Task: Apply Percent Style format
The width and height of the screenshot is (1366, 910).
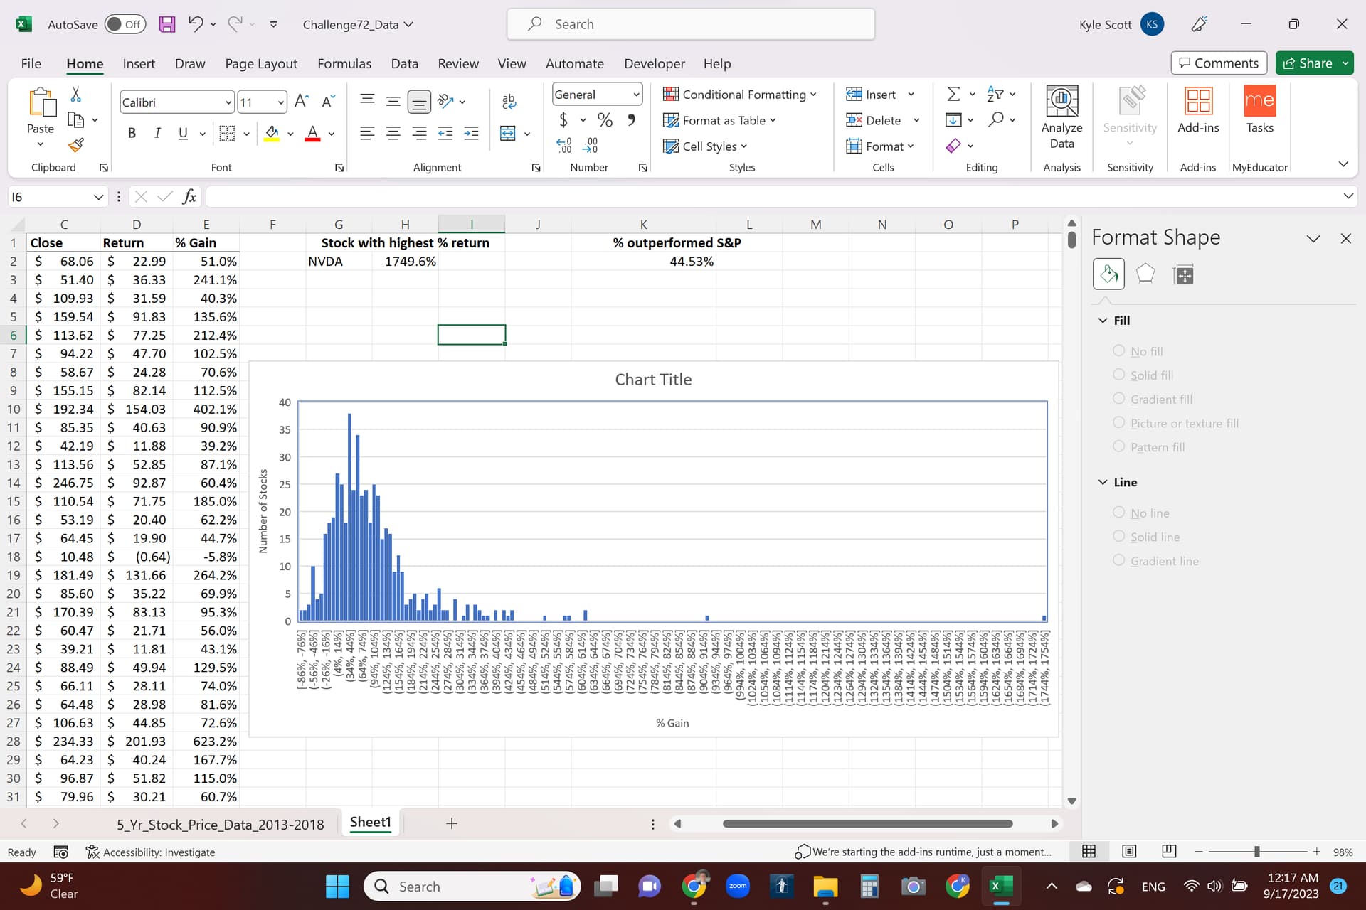Action: [605, 120]
